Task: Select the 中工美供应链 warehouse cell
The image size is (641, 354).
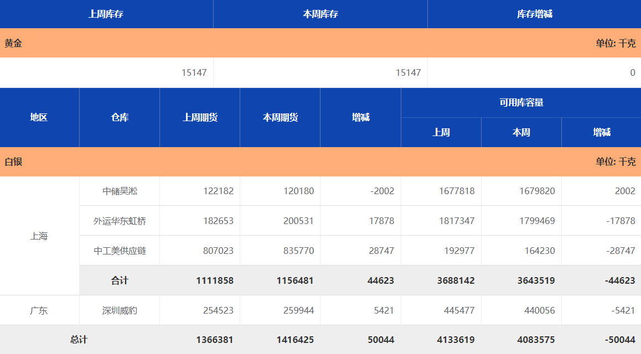Action: point(120,251)
